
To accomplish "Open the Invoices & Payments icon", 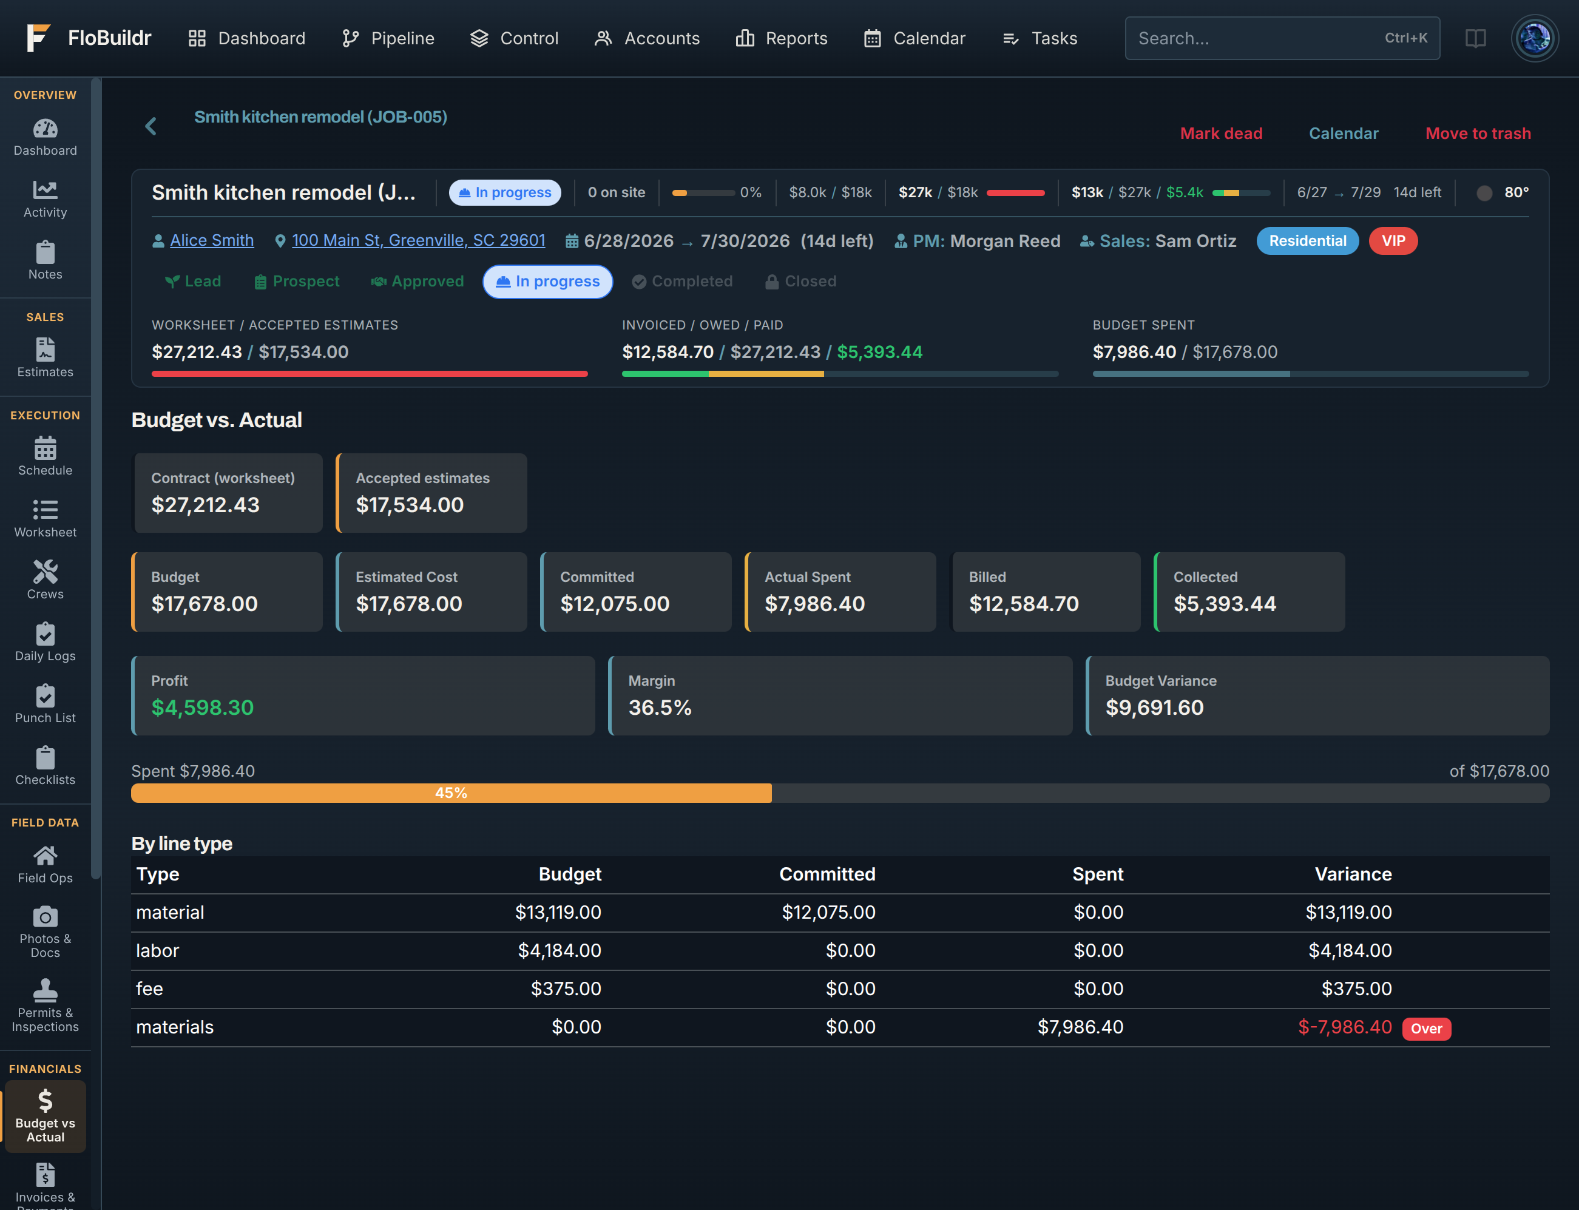I will point(46,1175).
